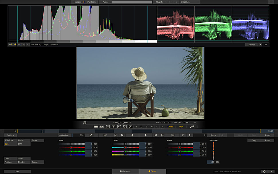The width and height of the screenshot is (278, 174).
Task: Open the Navigation.. menu
Action: tap(64, 135)
